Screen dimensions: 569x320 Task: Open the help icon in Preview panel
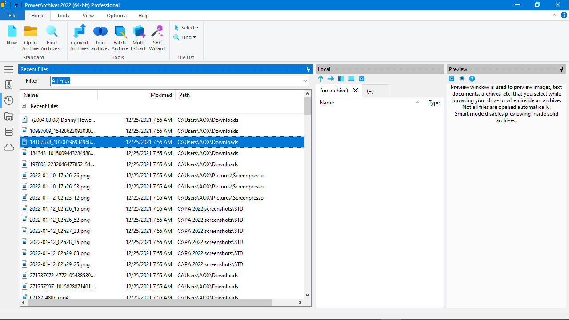coord(472,79)
